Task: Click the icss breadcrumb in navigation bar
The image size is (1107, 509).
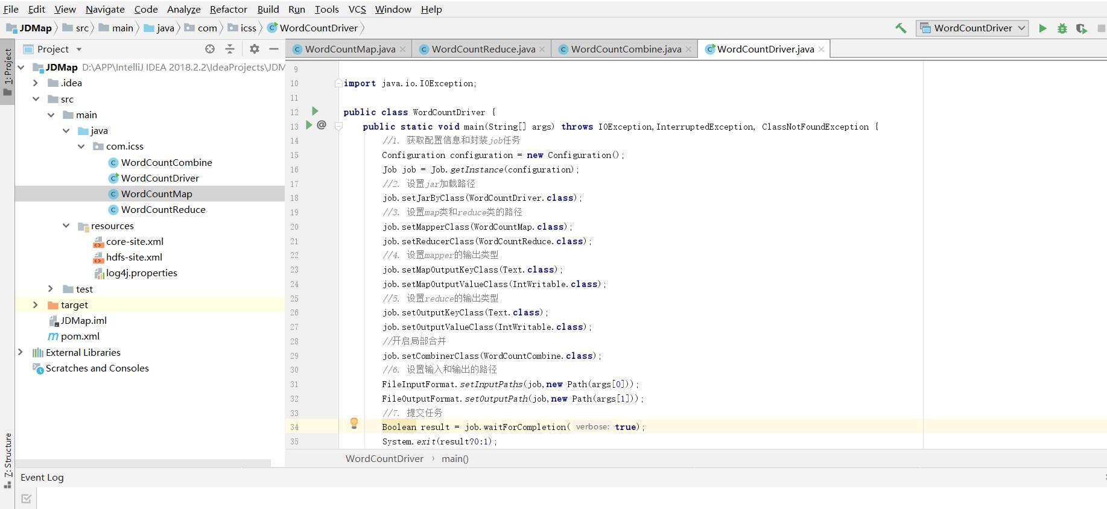Action: pyautogui.click(x=248, y=28)
